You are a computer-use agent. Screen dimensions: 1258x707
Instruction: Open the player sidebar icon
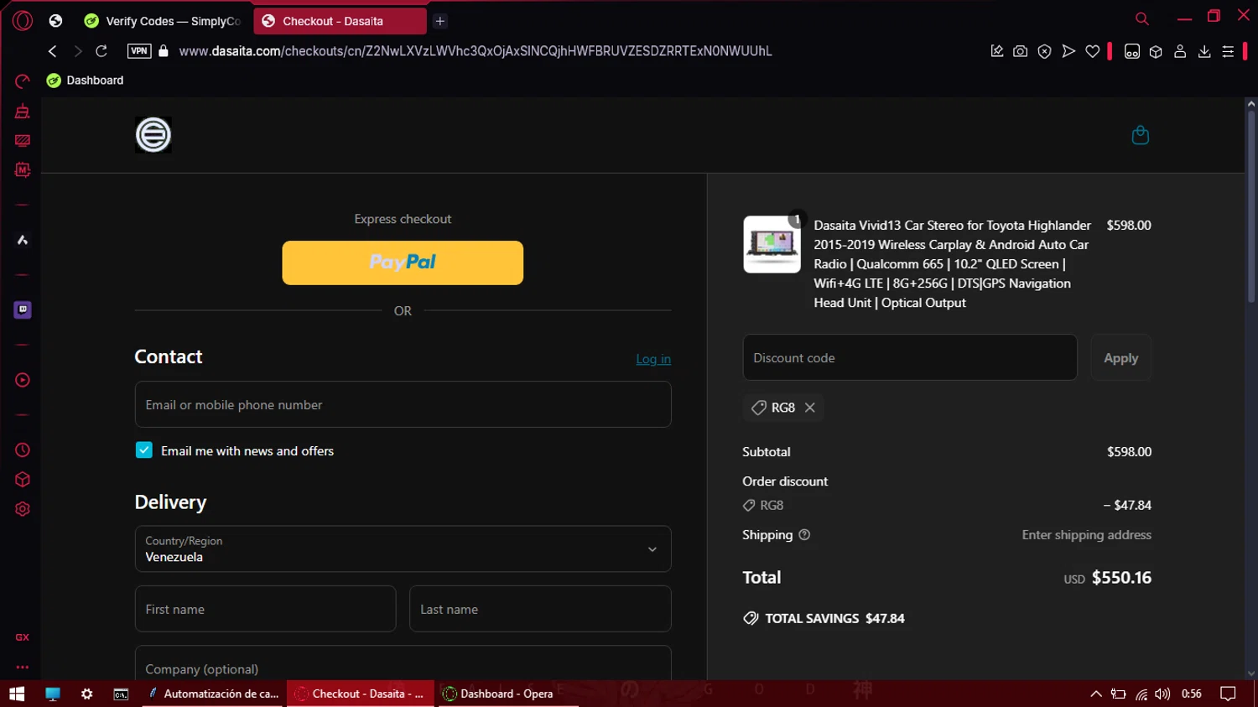(23, 380)
